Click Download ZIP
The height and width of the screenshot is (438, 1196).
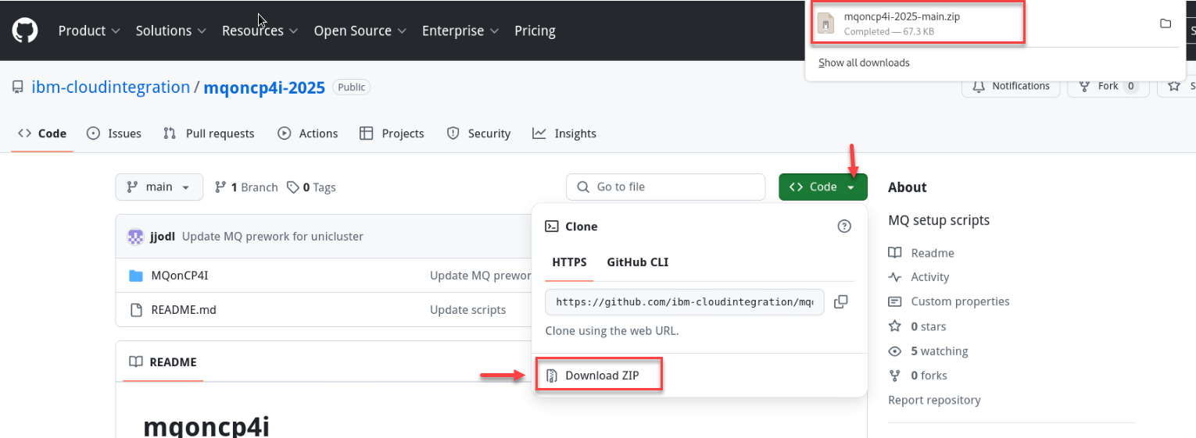(x=601, y=376)
